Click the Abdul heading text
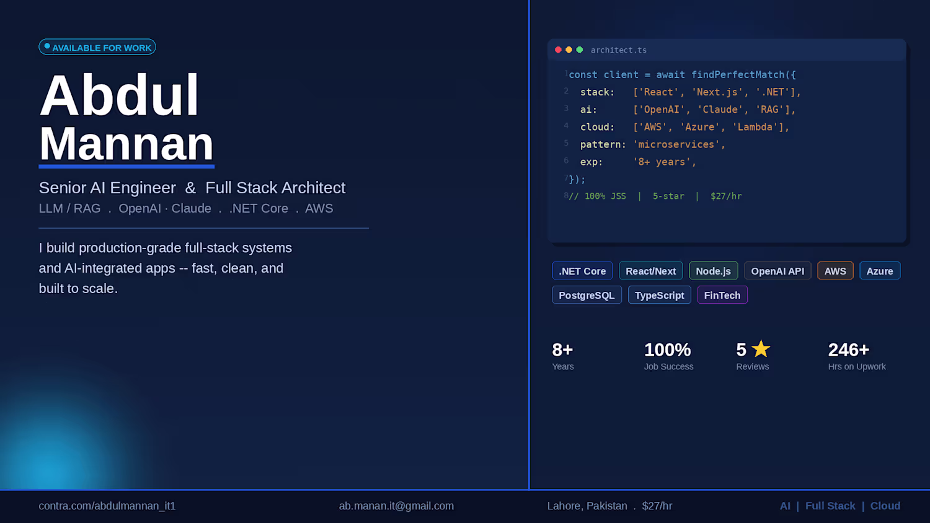 [119, 95]
